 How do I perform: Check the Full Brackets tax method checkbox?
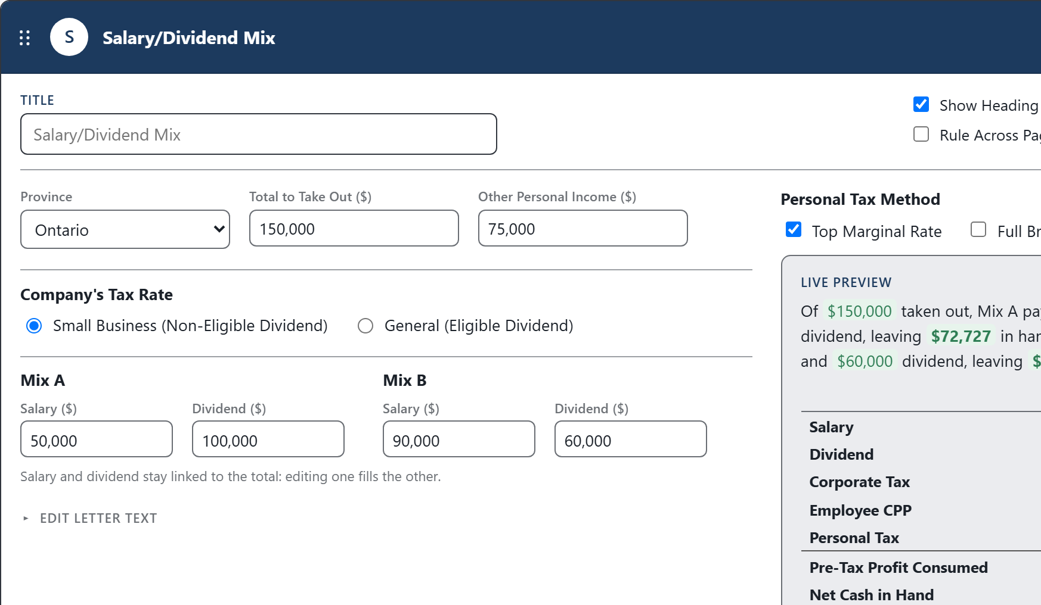coord(978,229)
